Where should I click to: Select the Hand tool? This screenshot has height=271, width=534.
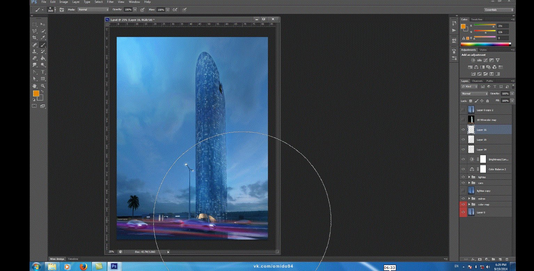35,86
